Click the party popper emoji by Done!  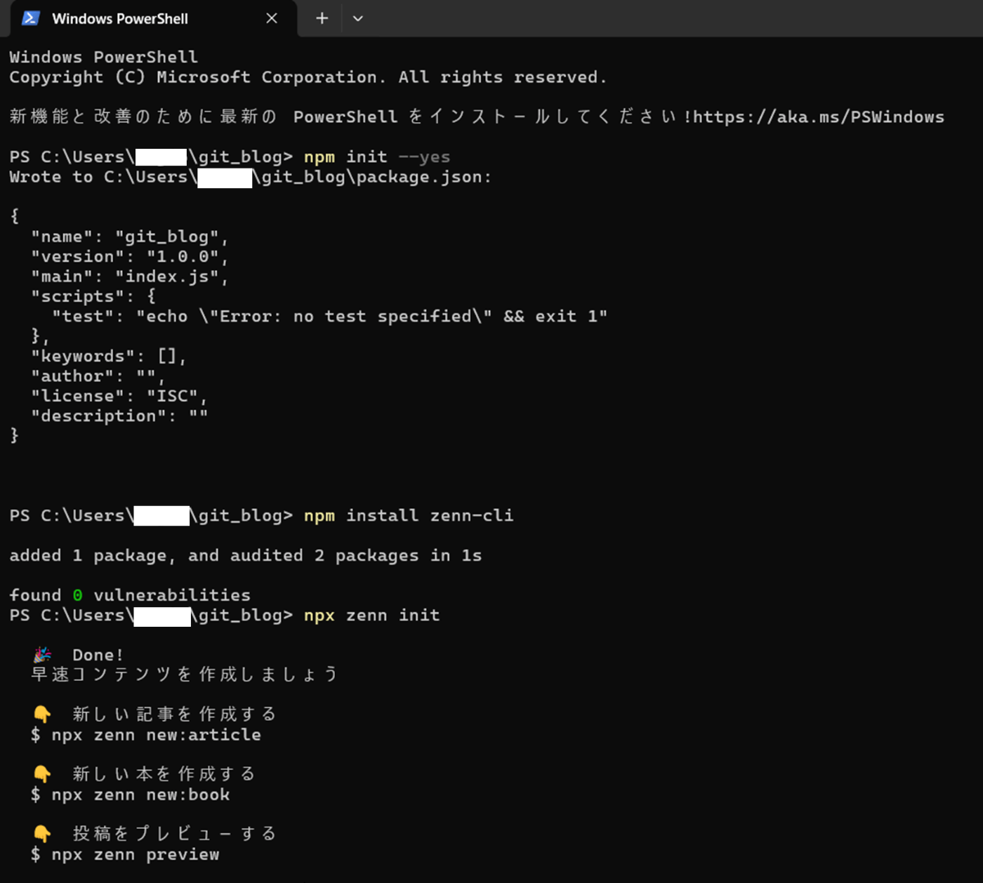pyautogui.click(x=43, y=655)
